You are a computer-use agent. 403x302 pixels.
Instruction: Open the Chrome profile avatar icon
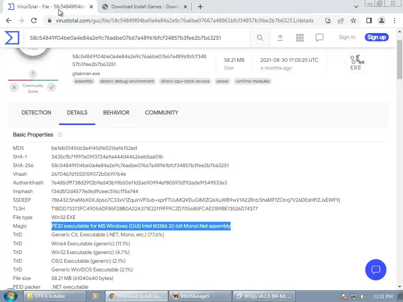382,20
